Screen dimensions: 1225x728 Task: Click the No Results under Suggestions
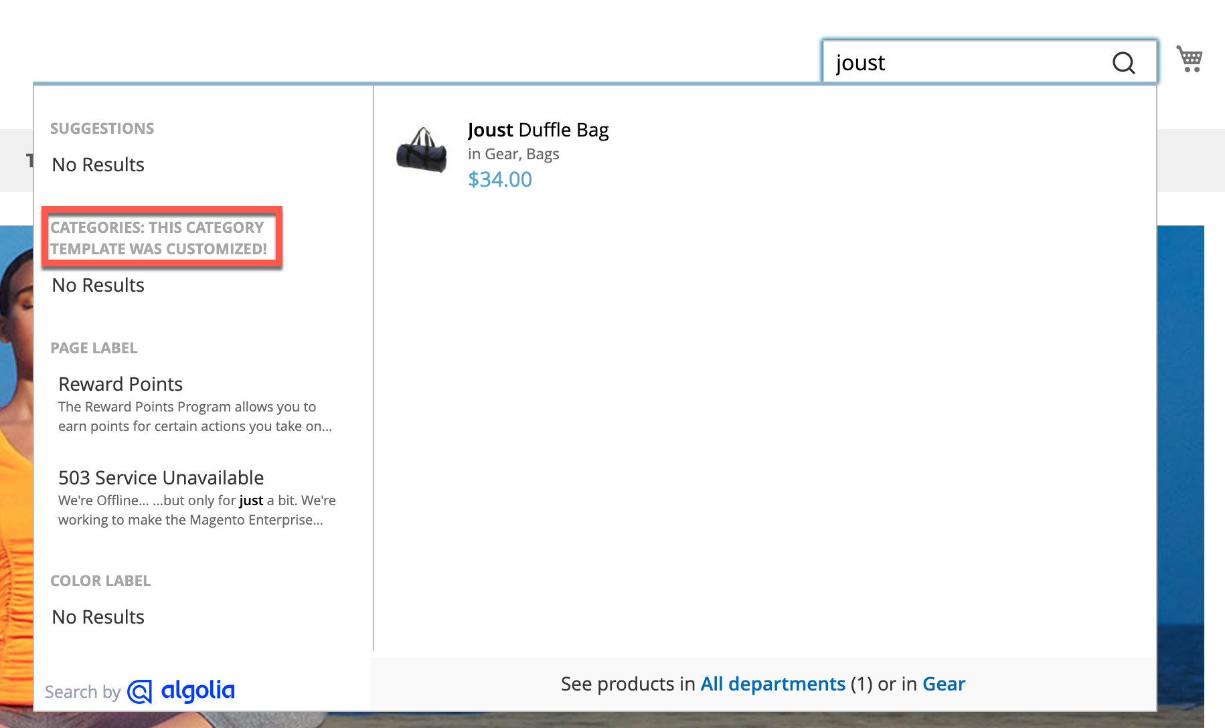point(98,164)
